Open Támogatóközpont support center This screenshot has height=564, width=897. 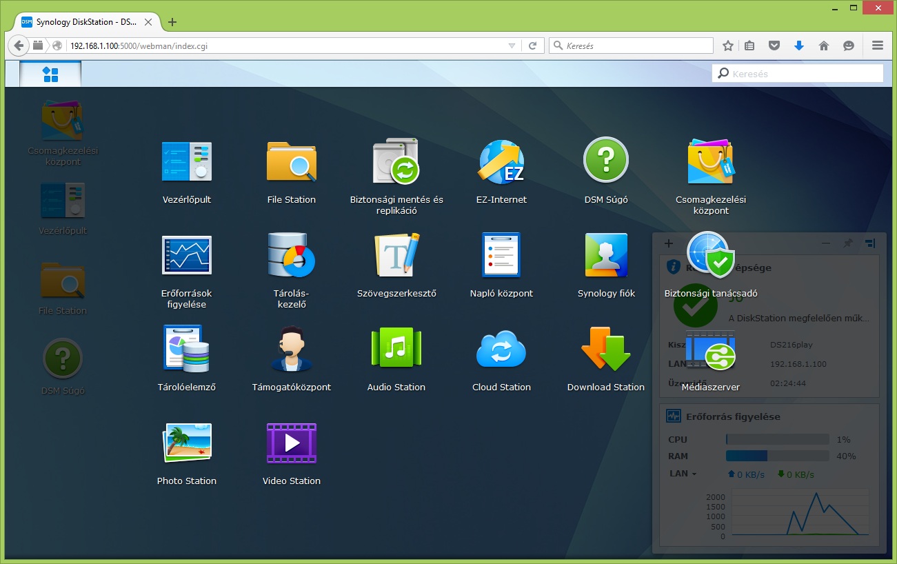pos(291,349)
